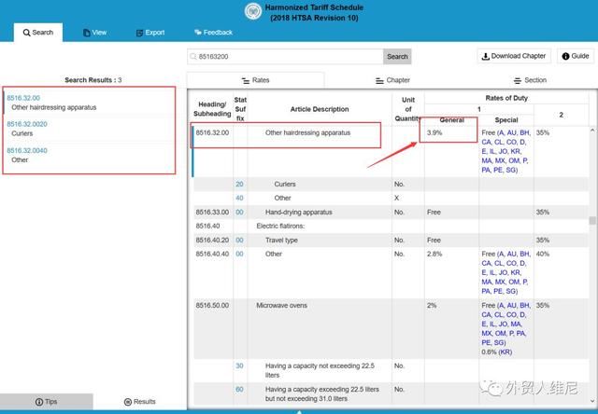Viewport: 598px width, 414px height.
Task: Click stat suffix 00 for Hand-drying apparatus
Action: (239, 213)
